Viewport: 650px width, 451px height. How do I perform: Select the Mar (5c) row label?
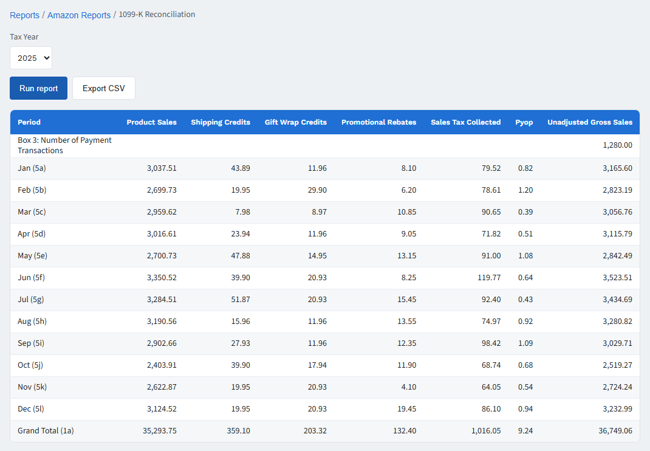pyautogui.click(x=32, y=212)
